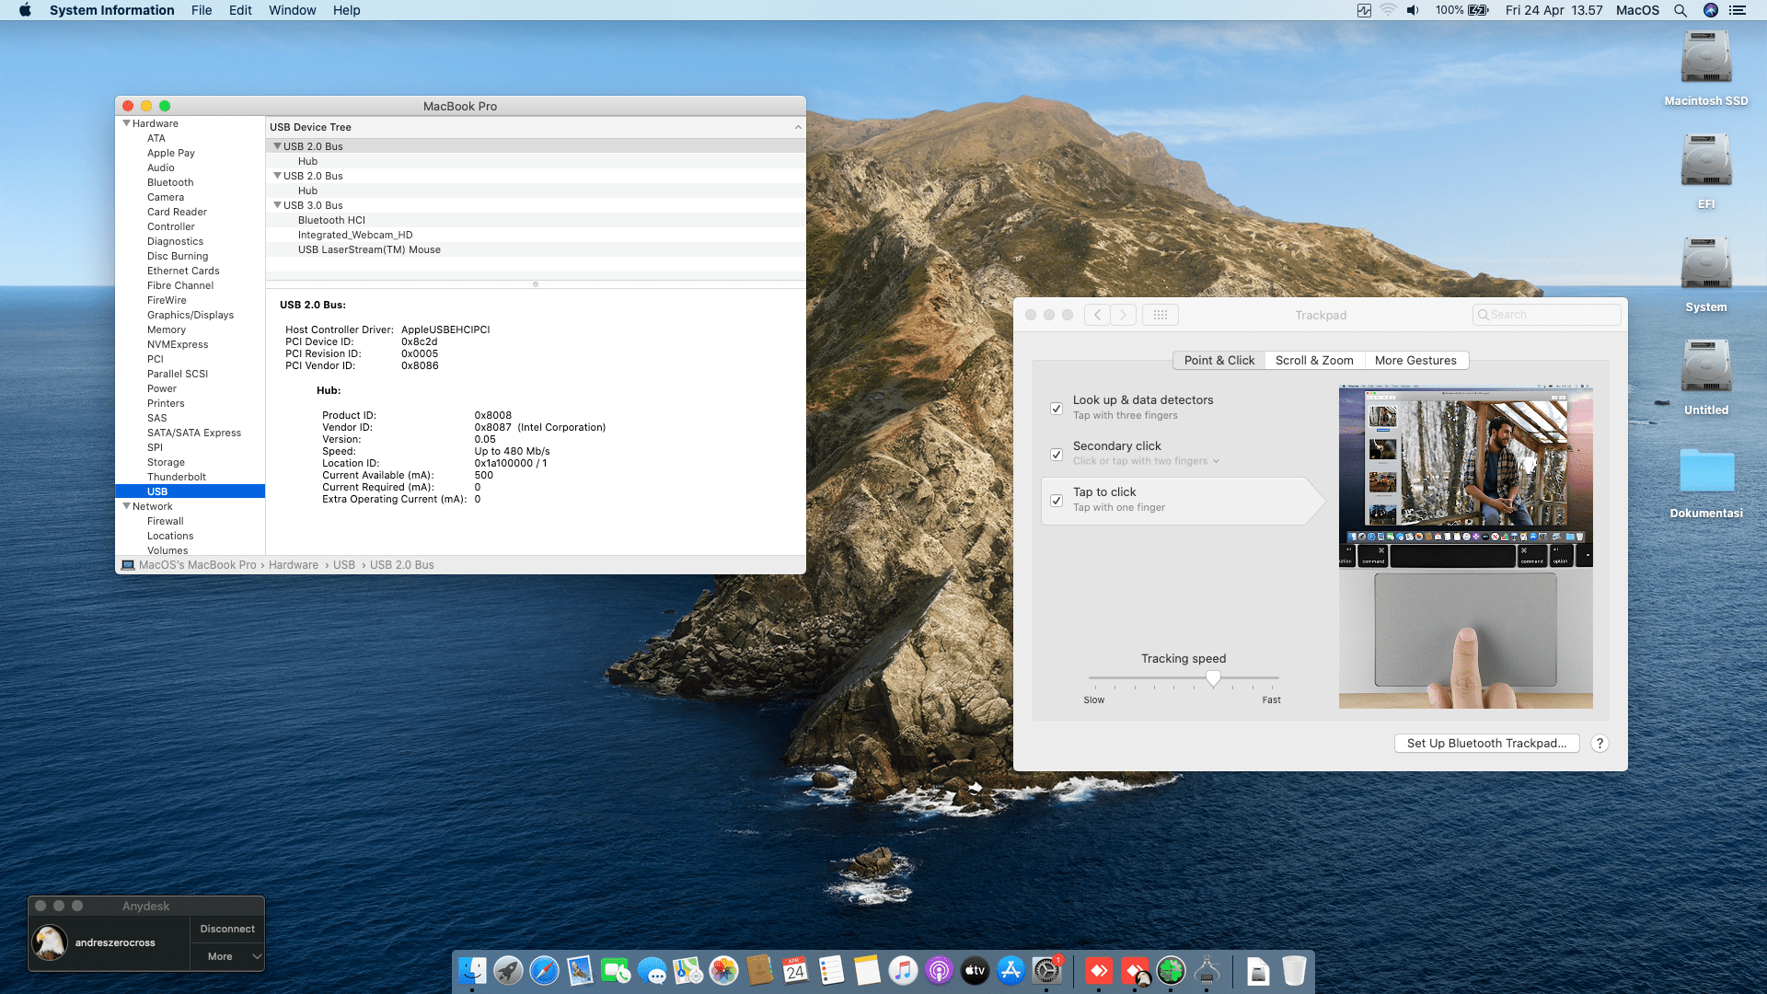Open Podcasts app in dock
Viewport: 1767px width, 994px height.
(x=939, y=971)
